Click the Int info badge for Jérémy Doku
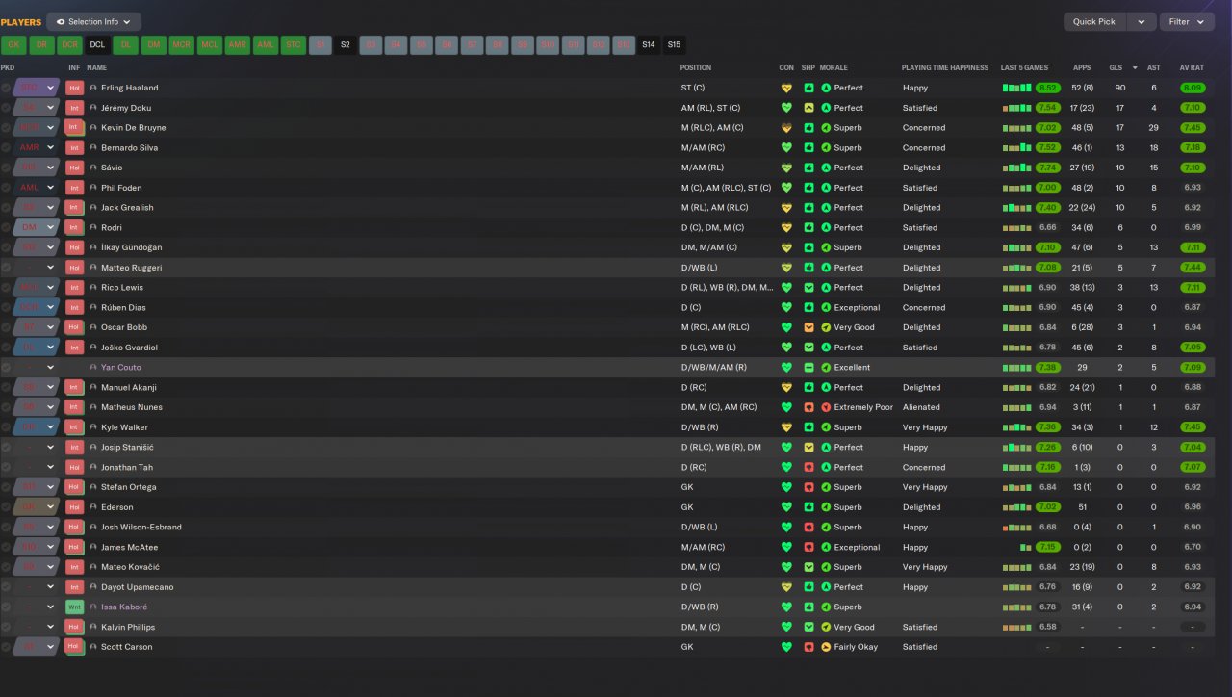 [74, 108]
